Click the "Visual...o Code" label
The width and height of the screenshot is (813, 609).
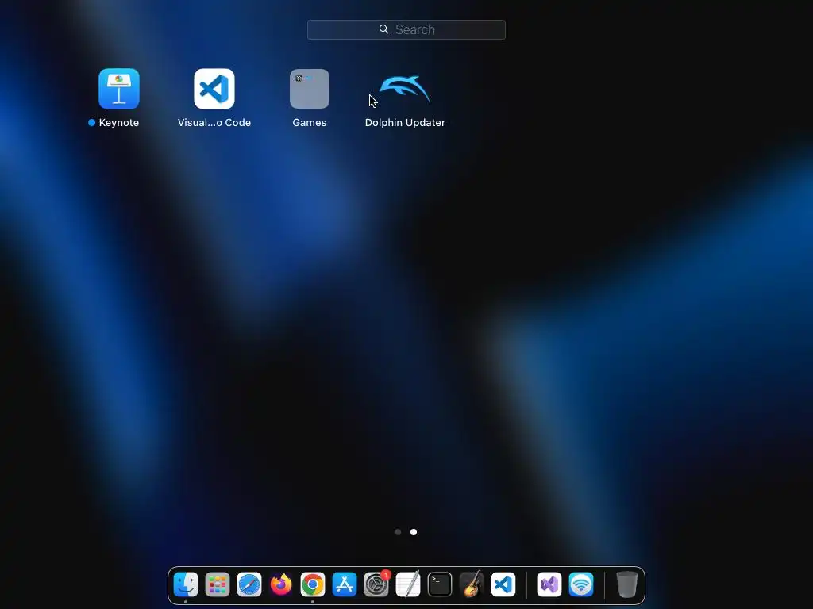point(214,123)
